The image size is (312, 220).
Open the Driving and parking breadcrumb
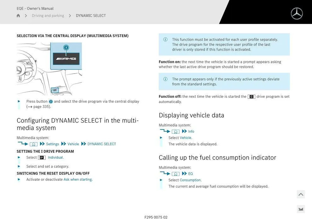point(48,16)
